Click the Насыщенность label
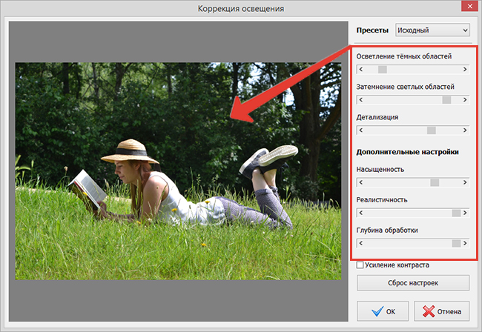This screenshot has width=482, height=332. [380, 170]
